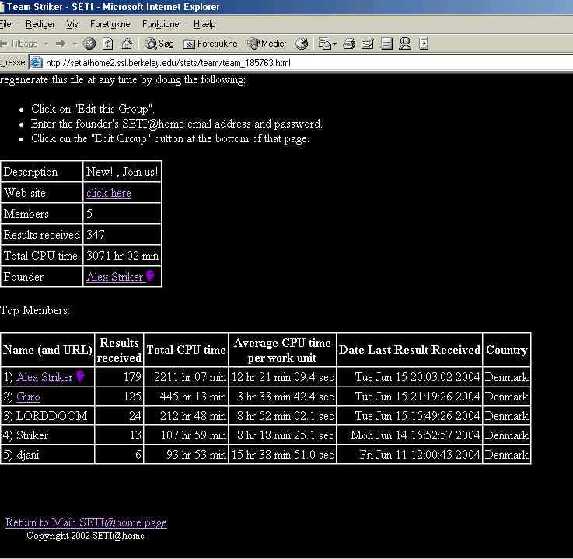Click the 'Name (and URL)' column header
The image size is (573, 559).
tap(47, 350)
